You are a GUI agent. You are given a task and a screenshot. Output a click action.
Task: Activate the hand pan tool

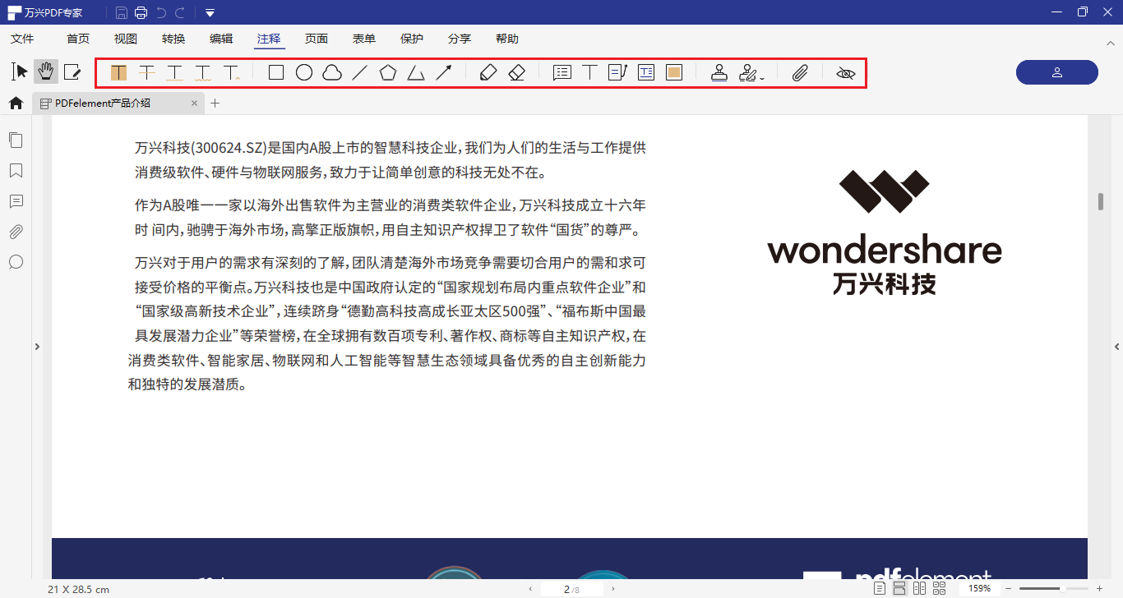(x=46, y=71)
